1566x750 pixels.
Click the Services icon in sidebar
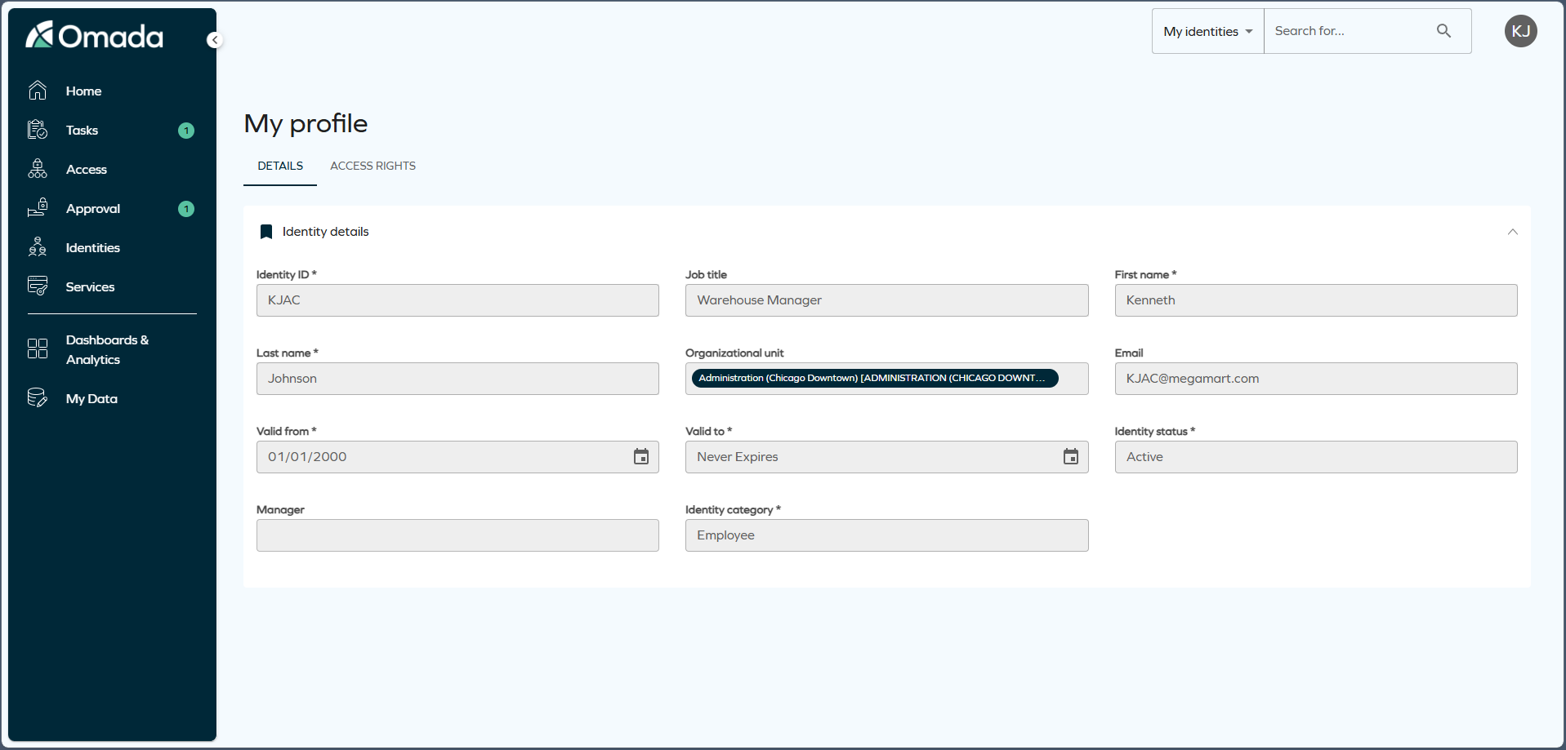point(38,286)
